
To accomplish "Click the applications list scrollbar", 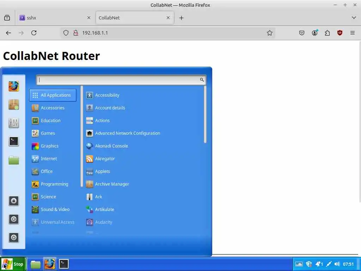I will [205, 115].
